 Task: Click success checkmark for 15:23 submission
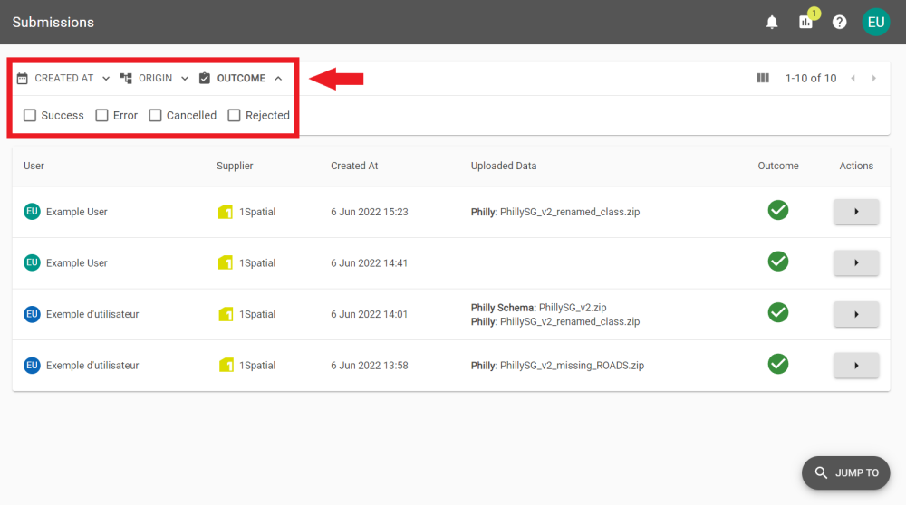coord(778,210)
